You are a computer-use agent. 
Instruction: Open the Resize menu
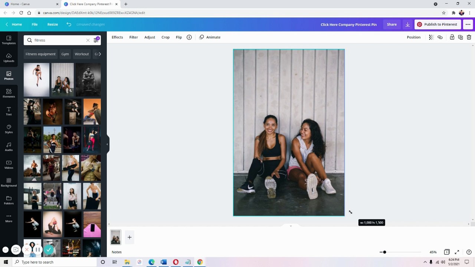coord(53,24)
